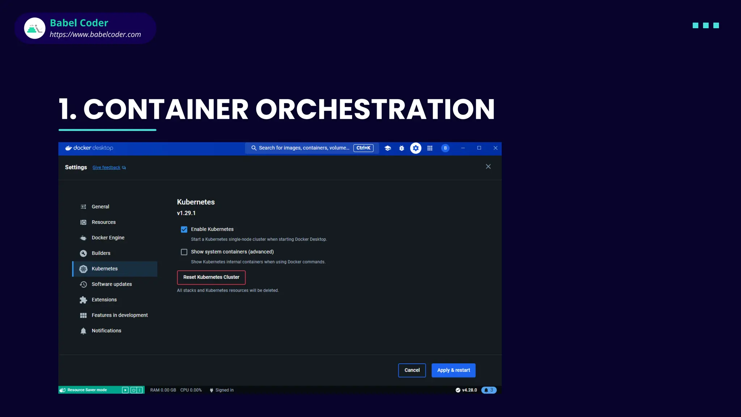741x417 pixels.
Task: Click the Notifications bell icon in sidebar
Action: (x=83, y=331)
